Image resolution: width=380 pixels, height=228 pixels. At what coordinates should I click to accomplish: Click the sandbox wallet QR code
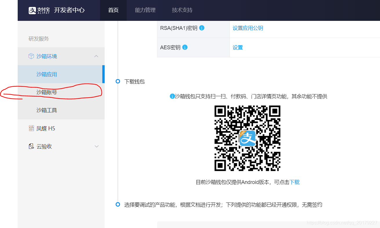pyautogui.click(x=247, y=138)
